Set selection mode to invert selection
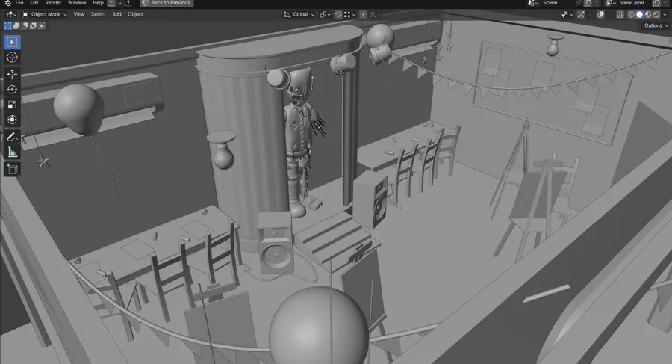Image resolution: width=672 pixels, height=364 pixels. point(33,25)
